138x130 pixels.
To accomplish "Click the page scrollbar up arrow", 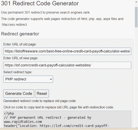I will 136,2.
